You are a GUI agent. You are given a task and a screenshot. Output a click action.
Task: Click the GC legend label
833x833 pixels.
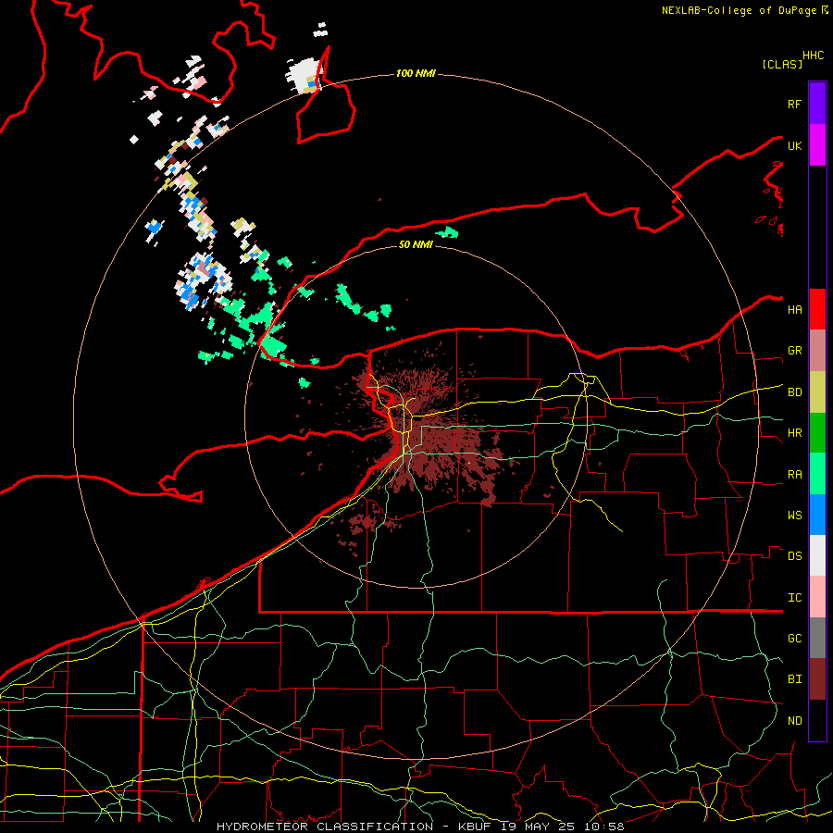(x=794, y=639)
